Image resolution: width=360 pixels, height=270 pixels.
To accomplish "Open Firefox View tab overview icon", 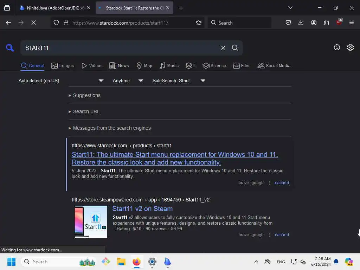I will pos(7,8).
